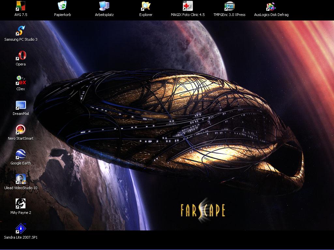Select the Arbeitsplatz computer icon
Image resolution: width=334 pixels, height=250 pixels.
tap(104, 6)
